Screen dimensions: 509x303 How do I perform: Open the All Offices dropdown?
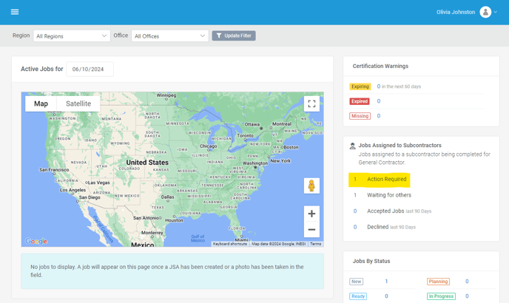(169, 36)
